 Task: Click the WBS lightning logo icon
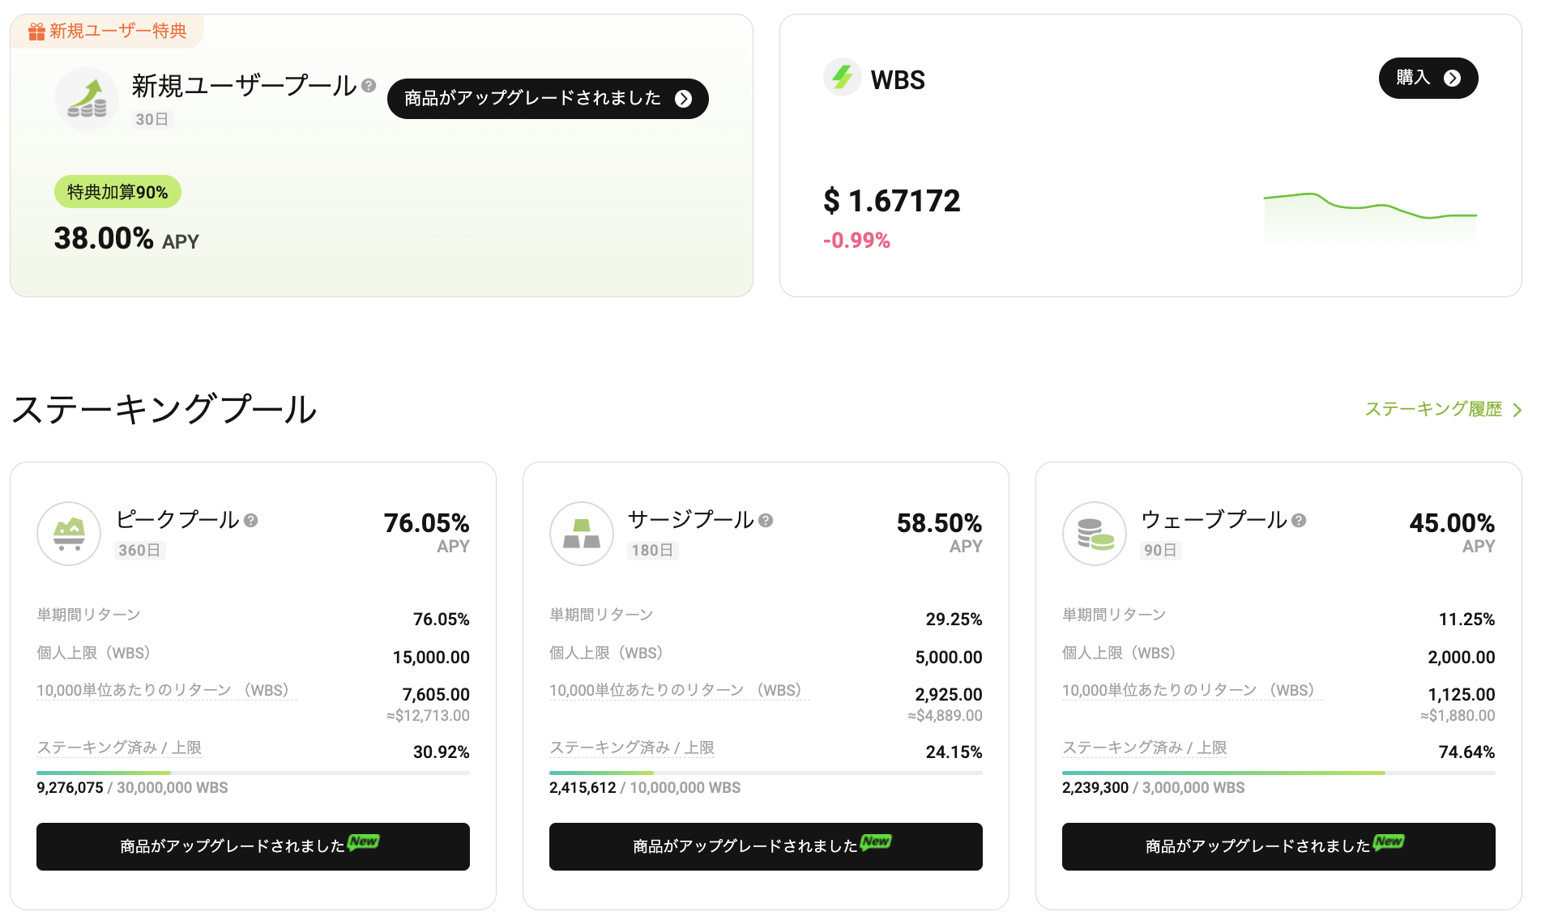[x=843, y=78]
